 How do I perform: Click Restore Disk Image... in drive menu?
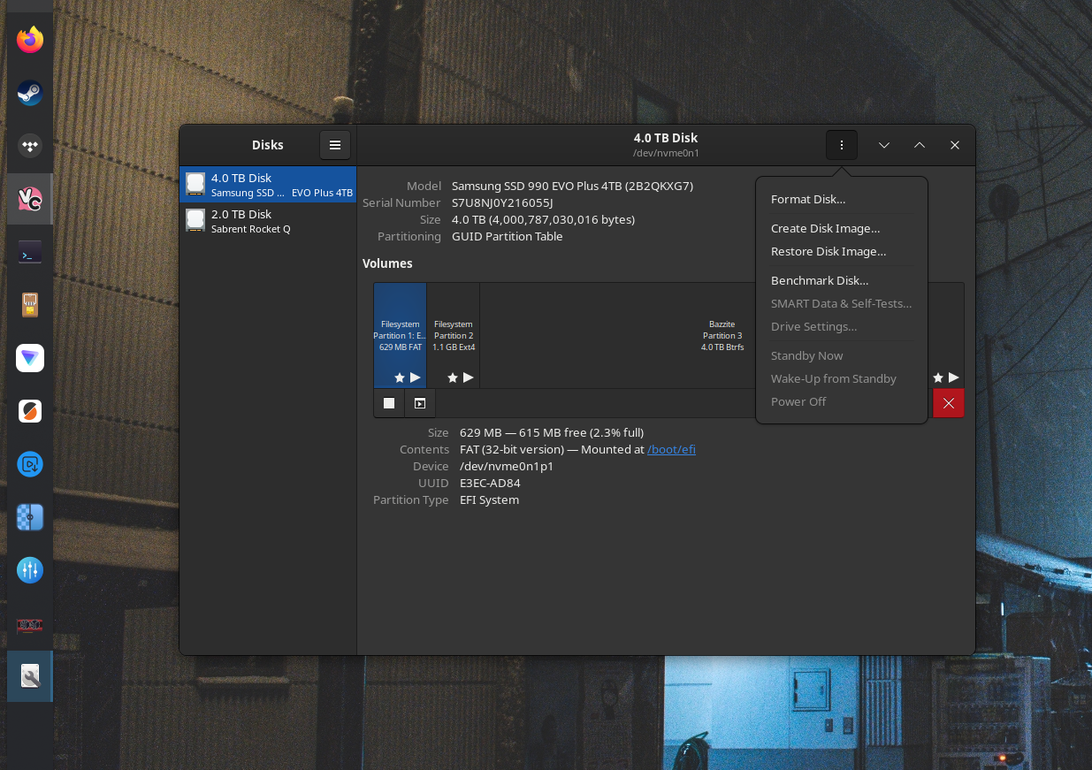pyautogui.click(x=829, y=251)
